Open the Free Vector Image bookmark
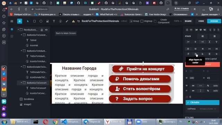The image size is (222, 125). pos(156,14)
